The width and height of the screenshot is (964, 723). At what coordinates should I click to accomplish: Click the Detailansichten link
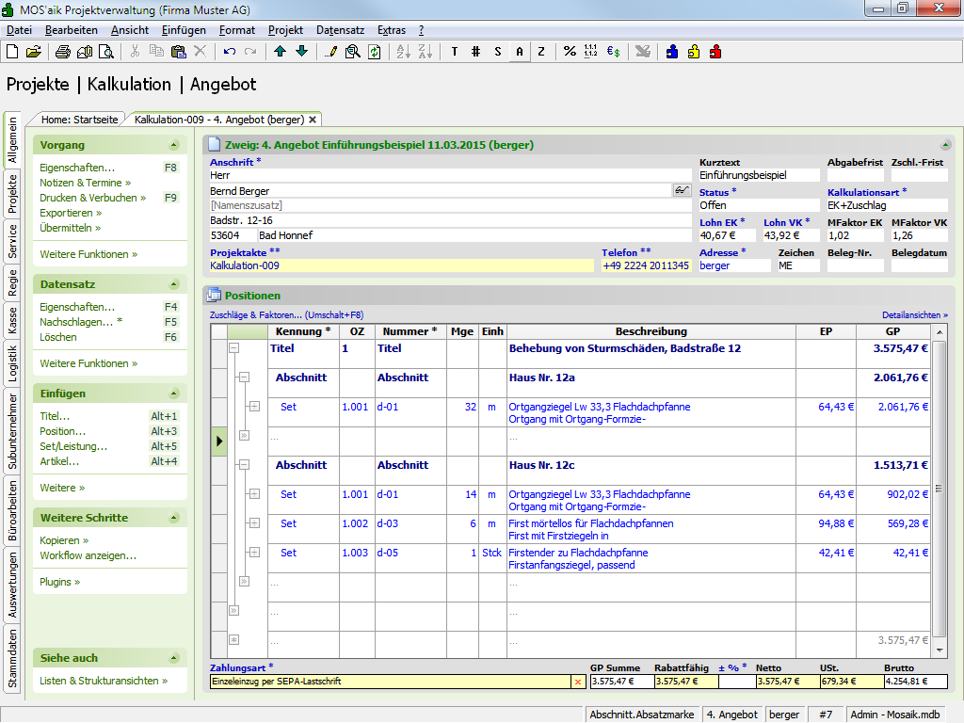914,315
